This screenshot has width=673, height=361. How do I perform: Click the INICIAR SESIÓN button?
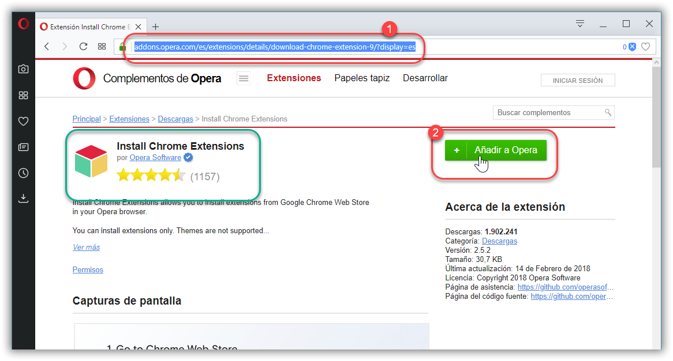[x=578, y=80]
